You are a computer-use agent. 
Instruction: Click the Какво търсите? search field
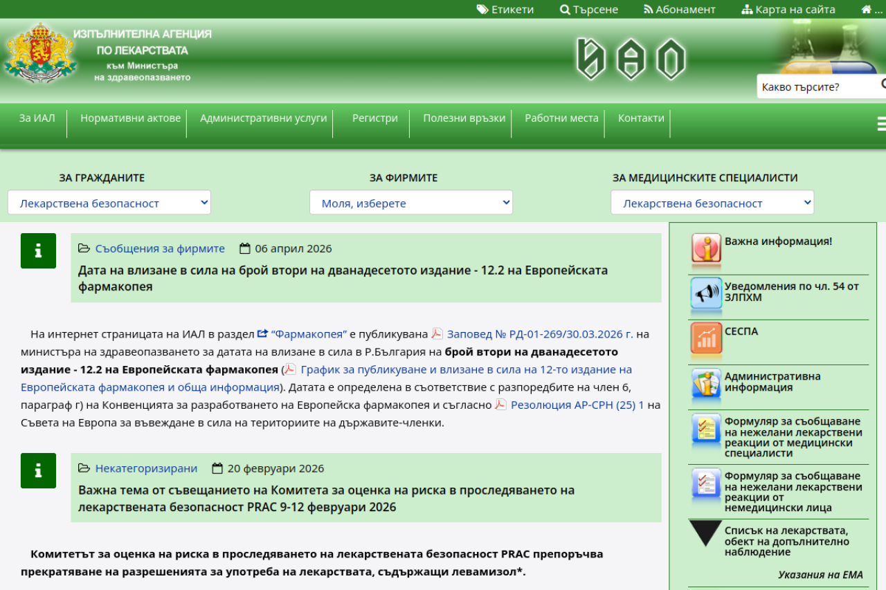(x=817, y=87)
